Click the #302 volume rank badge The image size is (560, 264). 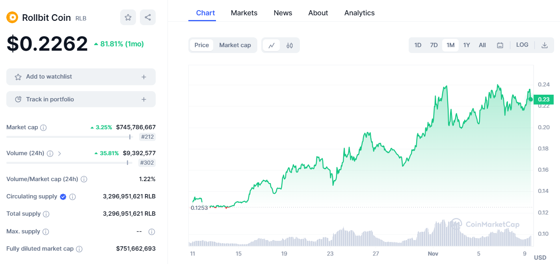click(147, 163)
